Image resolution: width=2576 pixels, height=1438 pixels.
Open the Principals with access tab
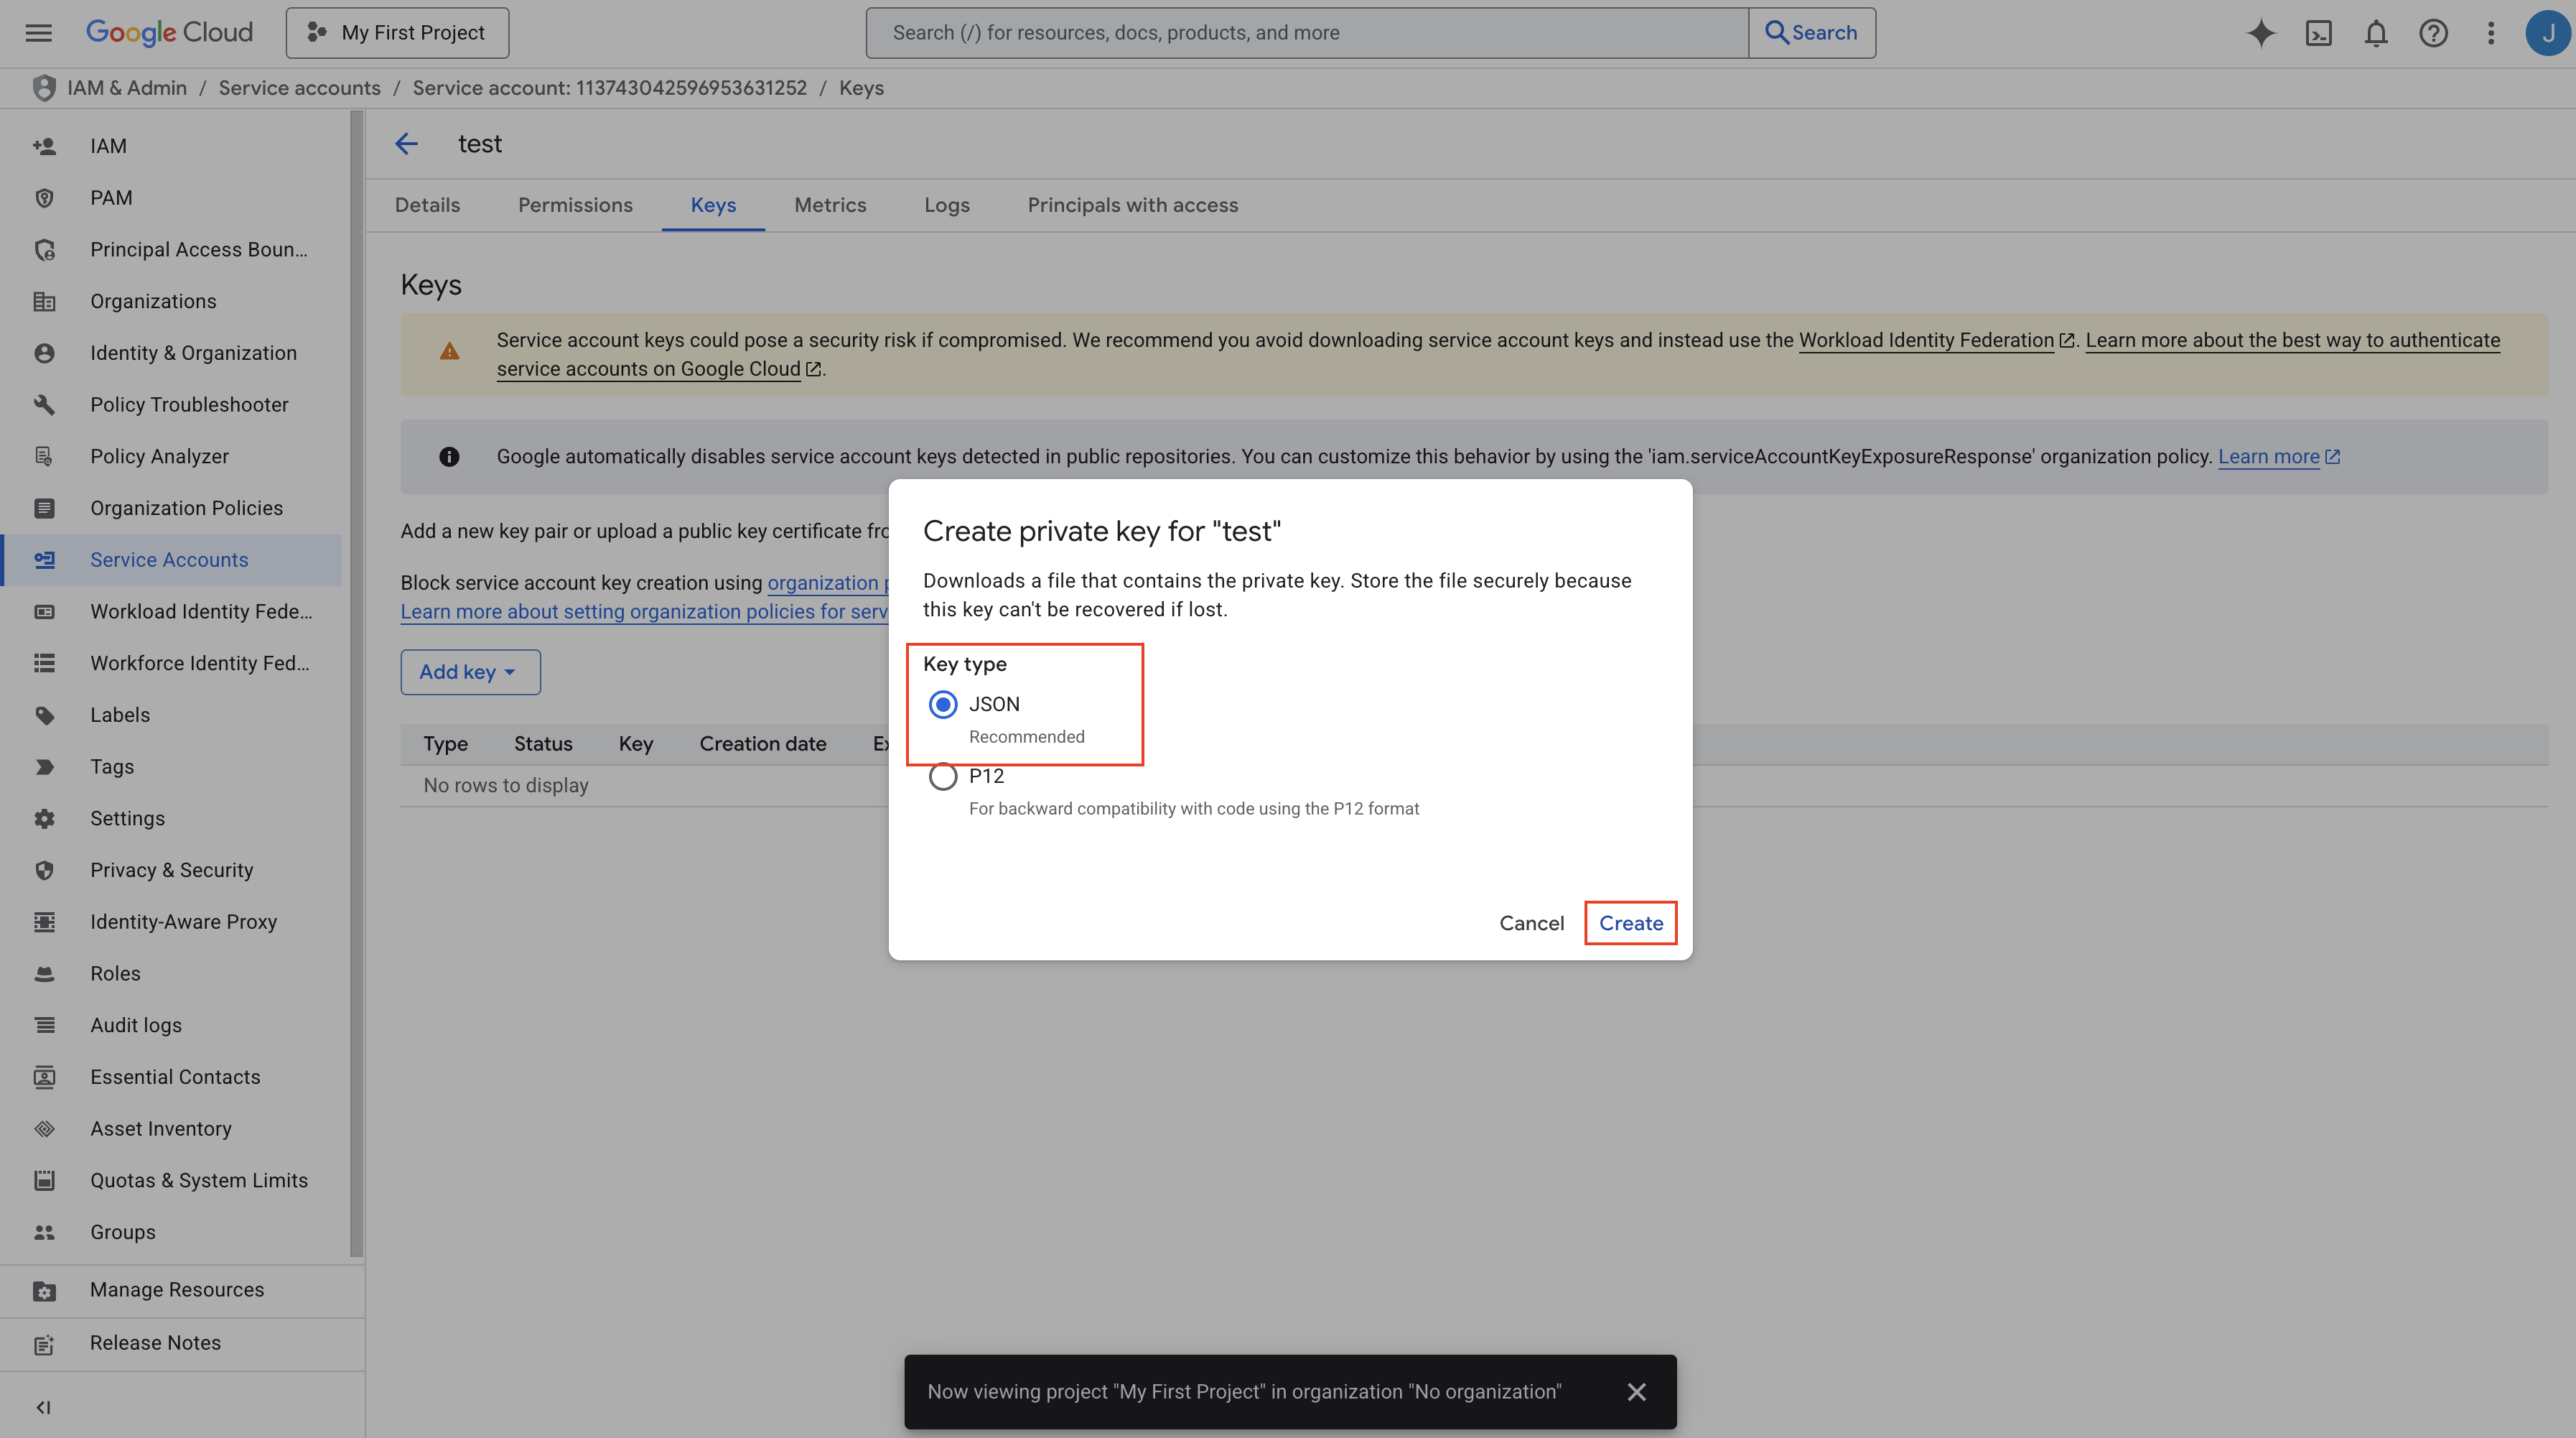1133,205
